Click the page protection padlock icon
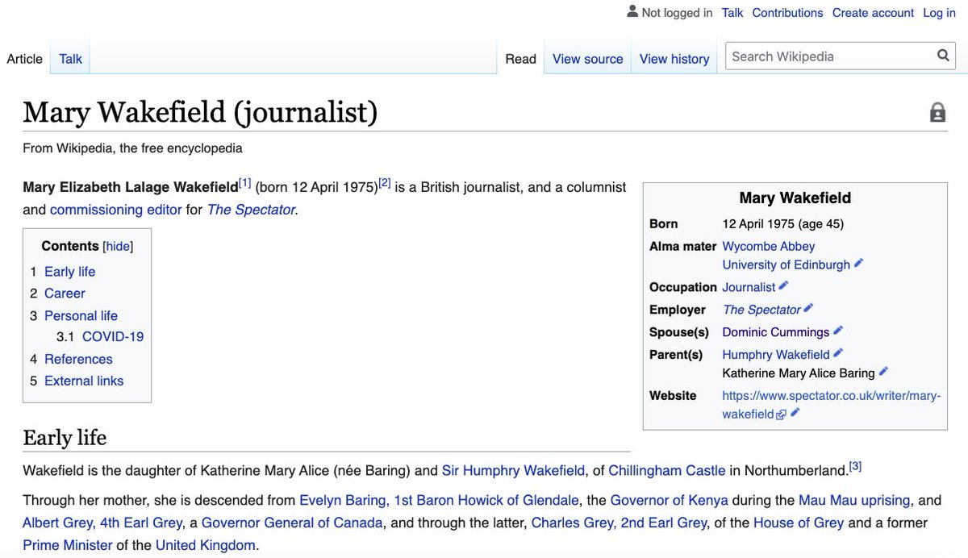This screenshot has width=968, height=558. (937, 112)
